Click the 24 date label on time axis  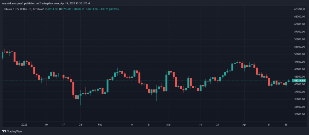coord(80,124)
